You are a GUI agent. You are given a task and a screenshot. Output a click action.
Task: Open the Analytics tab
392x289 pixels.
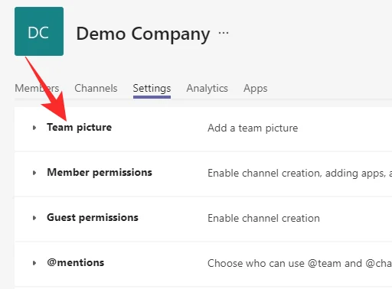(207, 88)
